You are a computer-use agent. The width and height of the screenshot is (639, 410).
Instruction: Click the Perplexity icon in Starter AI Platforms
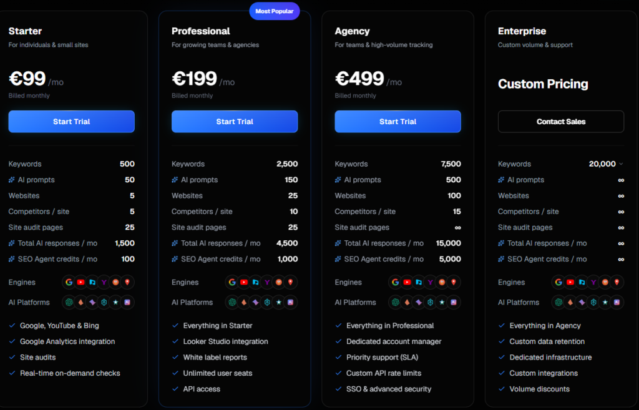[x=104, y=302]
